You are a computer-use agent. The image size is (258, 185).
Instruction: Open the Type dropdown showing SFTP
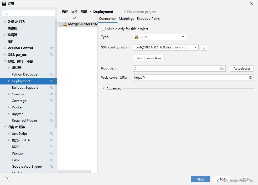183,37
